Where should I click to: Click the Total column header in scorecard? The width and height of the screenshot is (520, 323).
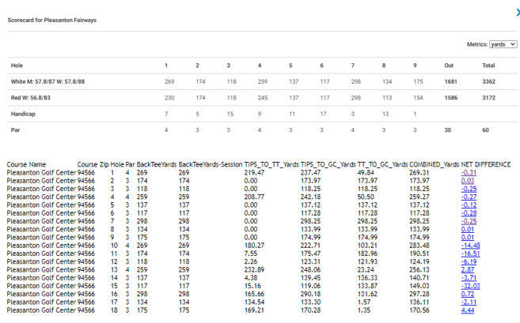[488, 66]
